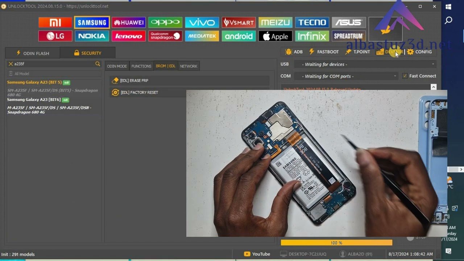Click the phone teardown video overlay
The width and height of the screenshot is (464, 261).
pyautogui.click(x=316, y=163)
